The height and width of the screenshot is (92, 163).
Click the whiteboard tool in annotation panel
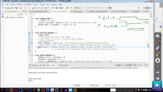(158, 36)
